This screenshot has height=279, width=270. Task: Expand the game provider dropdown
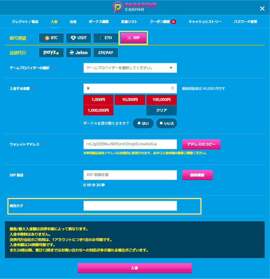[x=130, y=68]
